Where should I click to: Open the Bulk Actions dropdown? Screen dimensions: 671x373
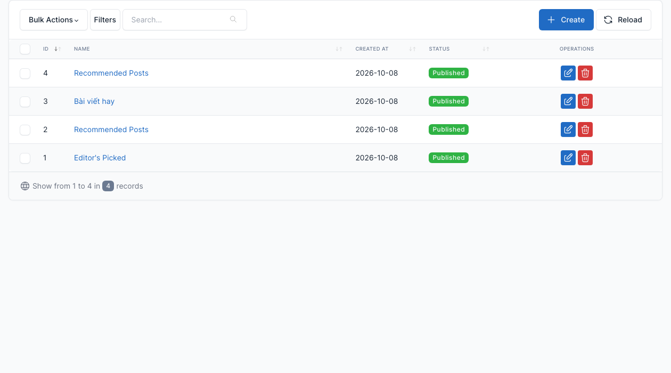click(x=54, y=20)
